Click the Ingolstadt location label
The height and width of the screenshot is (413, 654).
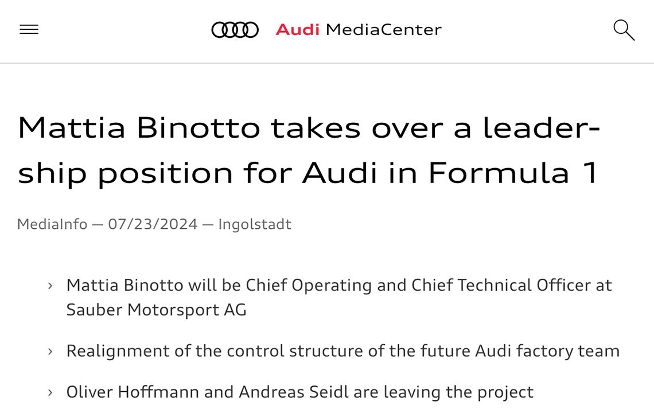point(255,224)
